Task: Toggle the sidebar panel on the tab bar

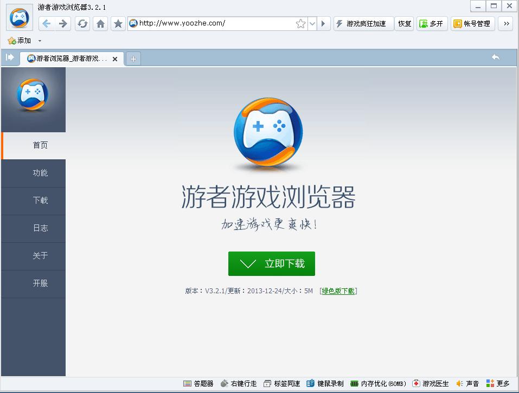Action: click(x=10, y=57)
